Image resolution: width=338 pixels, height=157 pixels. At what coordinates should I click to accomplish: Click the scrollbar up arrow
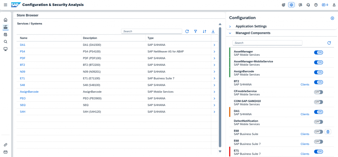[x=220, y=24]
